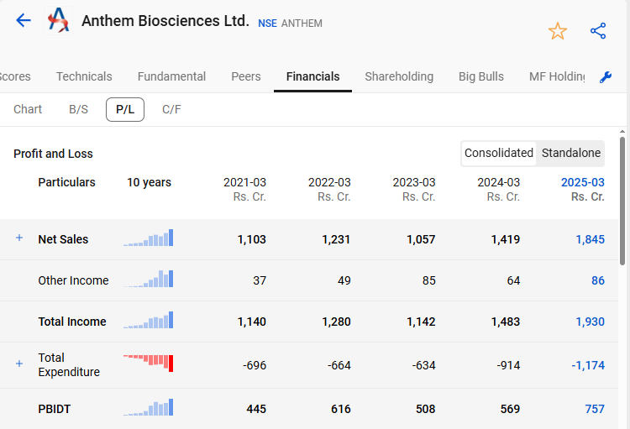Click Other Income value 85
This screenshot has width=630, height=429.
point(428,280)
